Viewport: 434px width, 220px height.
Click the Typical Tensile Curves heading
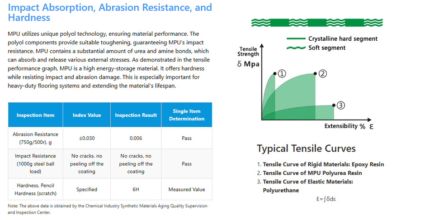tap(306, 148)
